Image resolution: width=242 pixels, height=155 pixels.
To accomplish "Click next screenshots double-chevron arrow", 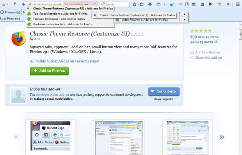I will tap(222, 137).
